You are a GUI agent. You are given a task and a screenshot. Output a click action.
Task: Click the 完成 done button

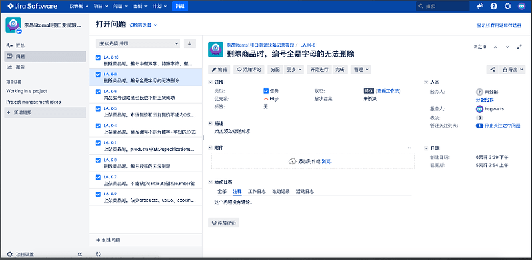coord(340,70)
